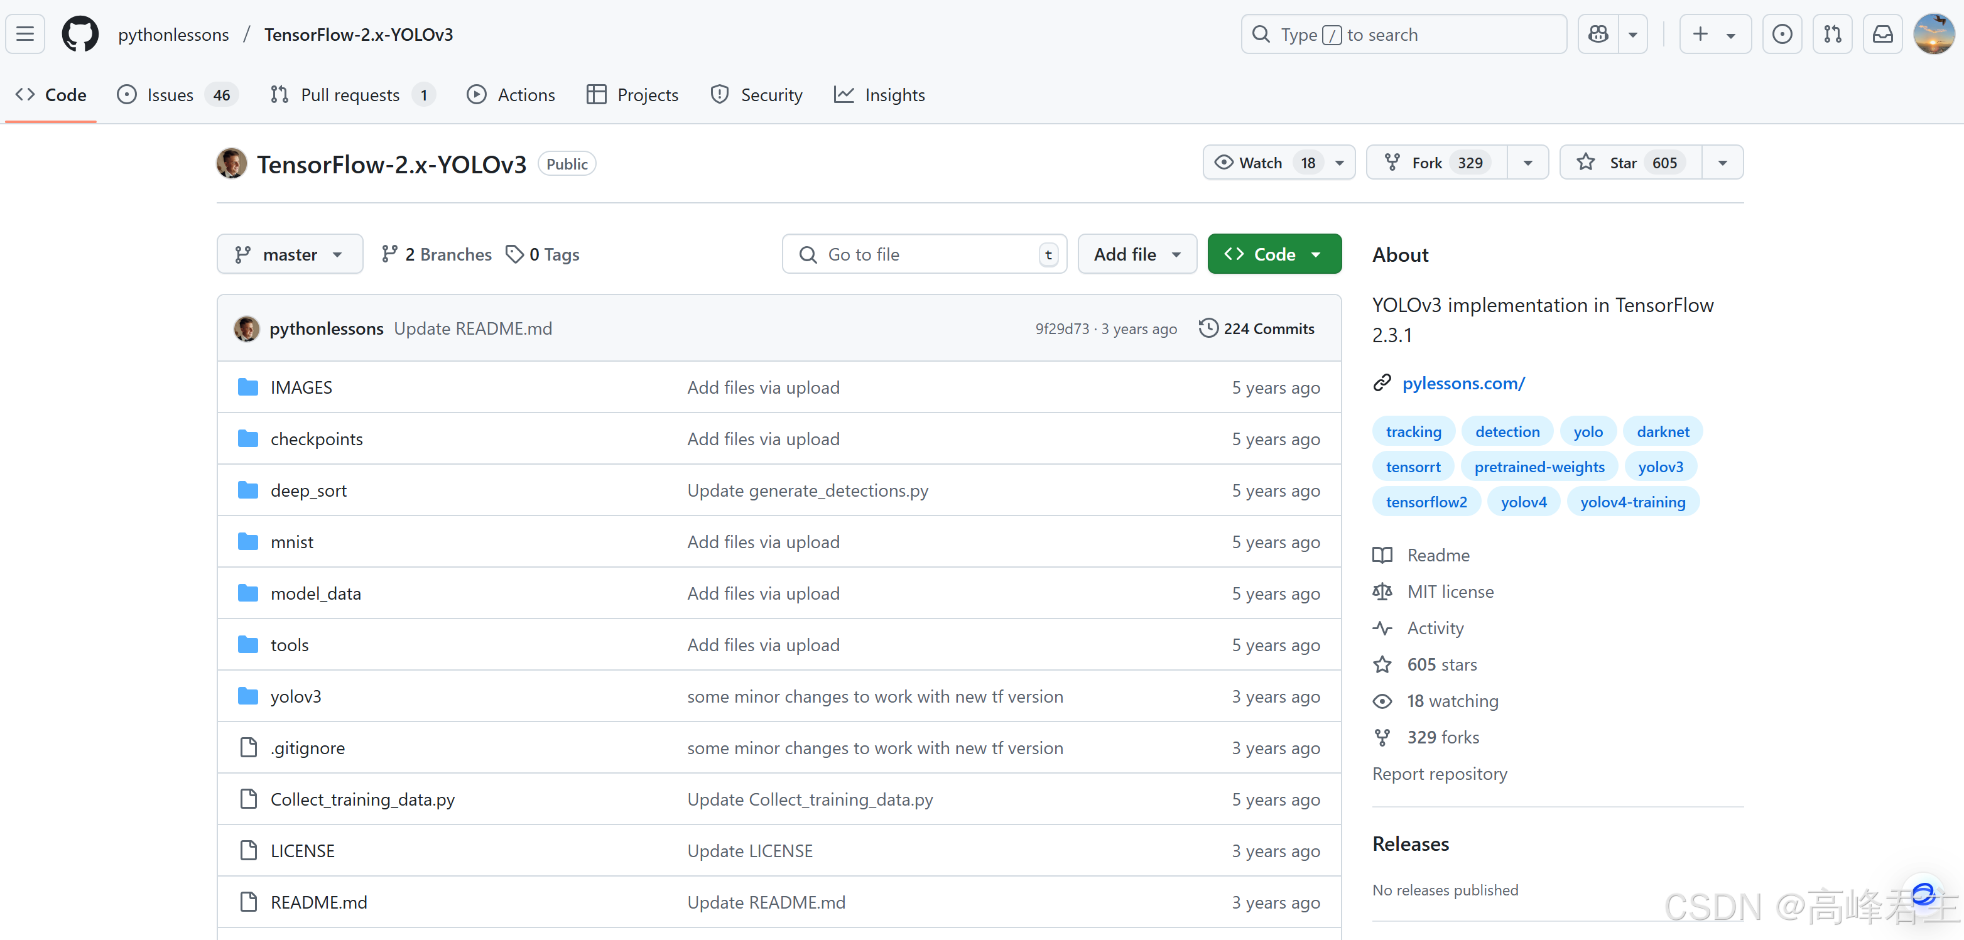Image resolution: width=1964 pixels, height=940 pixels.
Task: Expand the master branch selector
Action: [290, 254]
